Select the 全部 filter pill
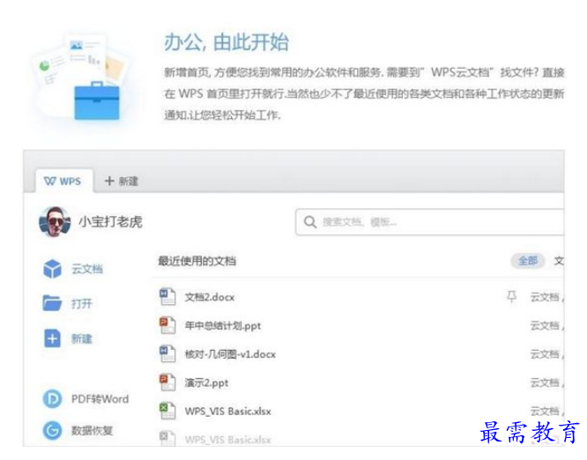This screenshot has width=587, height=460. [x=528, y=261]
